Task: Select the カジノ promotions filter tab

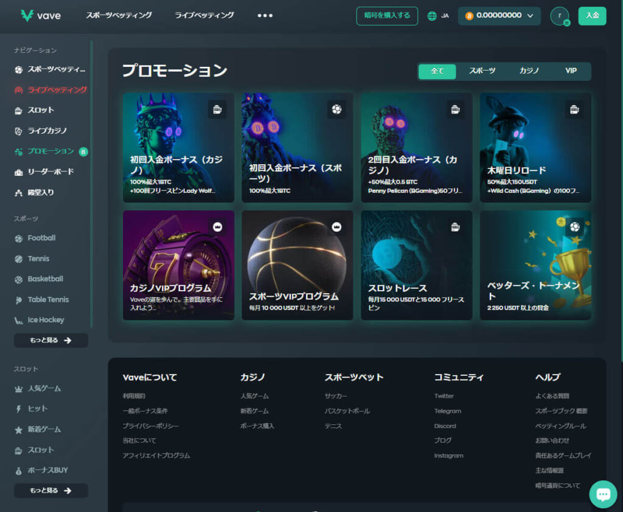Action: 529,71
